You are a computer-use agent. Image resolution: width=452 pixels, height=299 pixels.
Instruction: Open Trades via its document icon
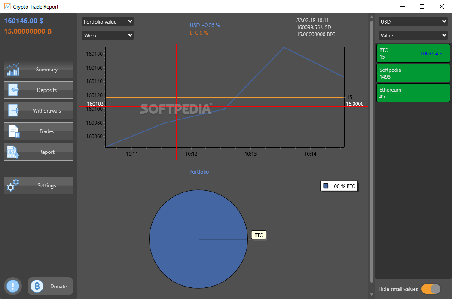pos(13,131)
